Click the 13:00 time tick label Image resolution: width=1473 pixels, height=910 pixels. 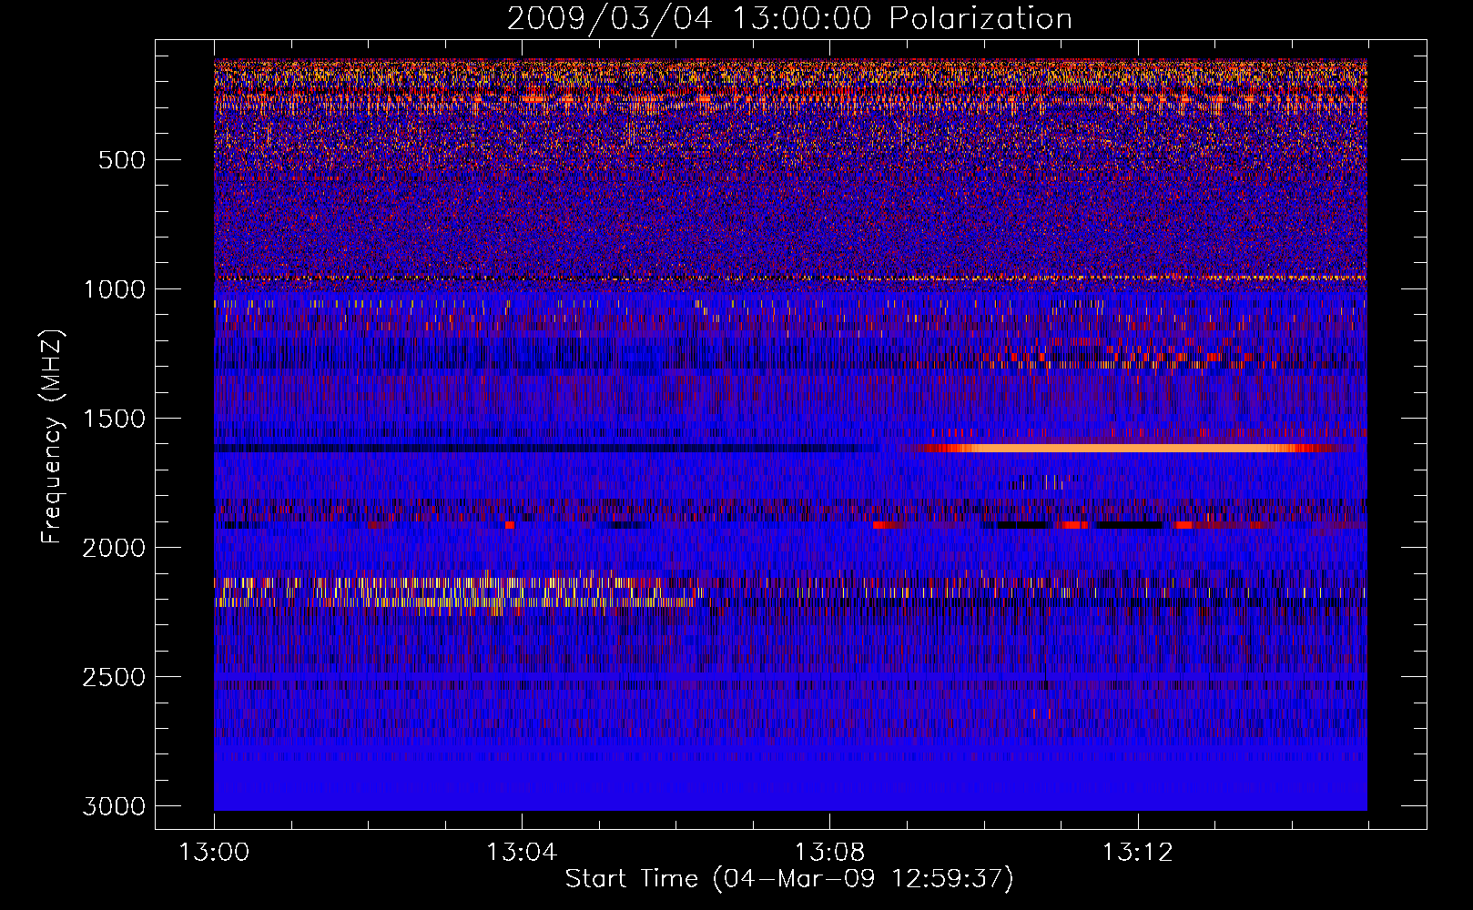[214, 853]
